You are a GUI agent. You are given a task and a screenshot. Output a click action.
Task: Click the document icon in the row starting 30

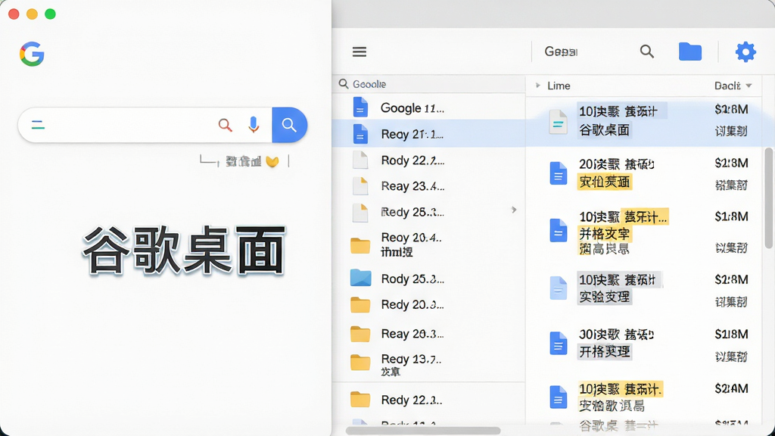559,344
